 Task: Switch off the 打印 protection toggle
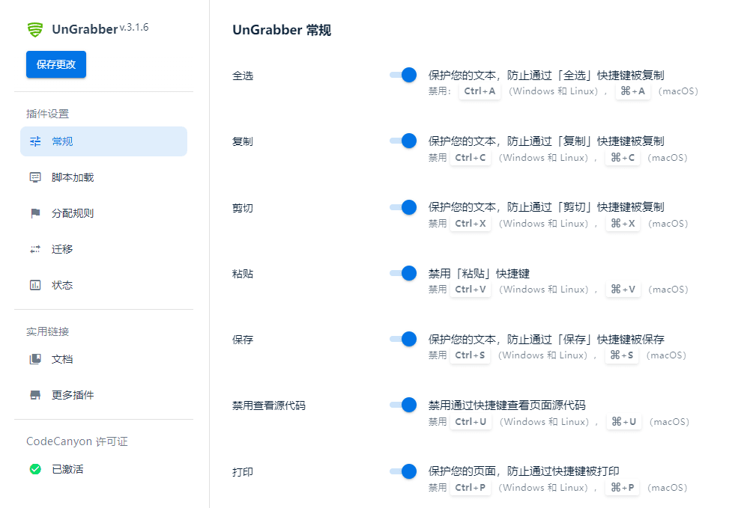(403, 471)
